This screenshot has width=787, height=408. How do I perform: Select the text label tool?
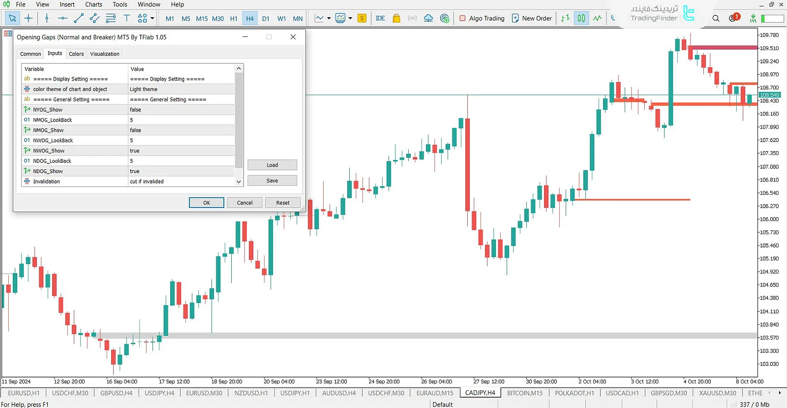(x=126, y=18)
